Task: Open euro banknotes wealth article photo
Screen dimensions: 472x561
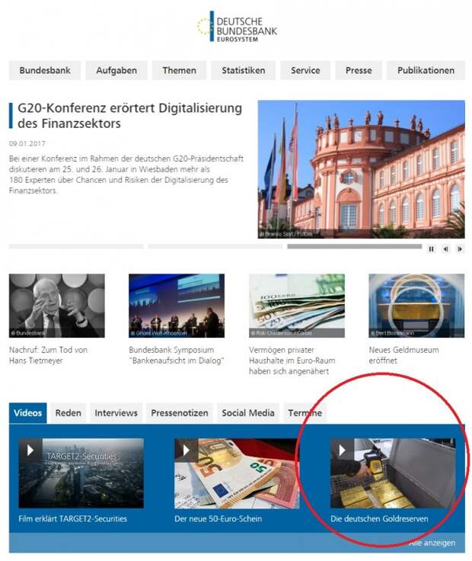Action: [297, 306]
